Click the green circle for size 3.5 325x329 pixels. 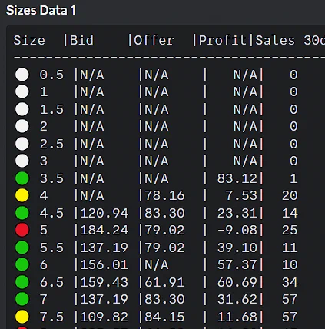pos(22,178)
